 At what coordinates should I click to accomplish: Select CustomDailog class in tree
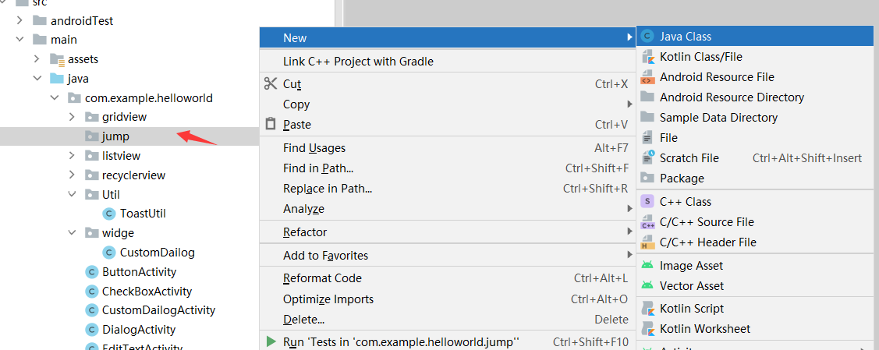157,253
